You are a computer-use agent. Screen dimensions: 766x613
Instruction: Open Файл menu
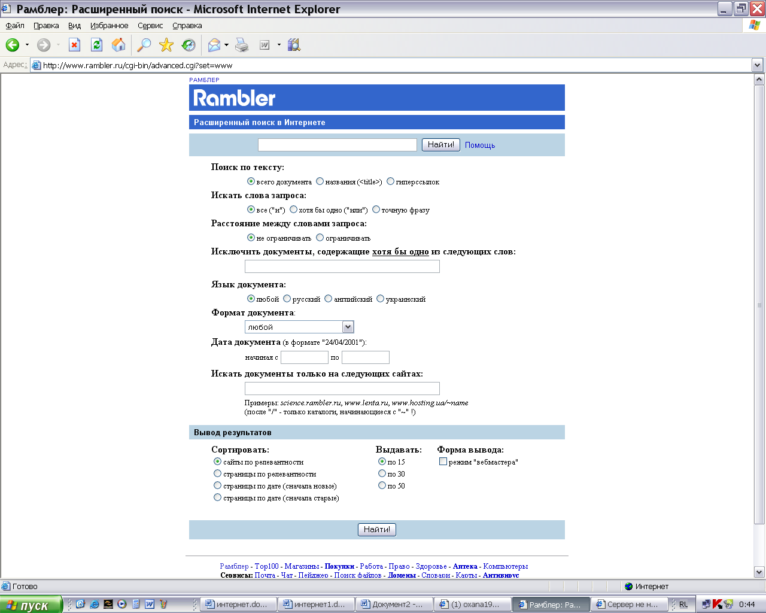(15, 25)
